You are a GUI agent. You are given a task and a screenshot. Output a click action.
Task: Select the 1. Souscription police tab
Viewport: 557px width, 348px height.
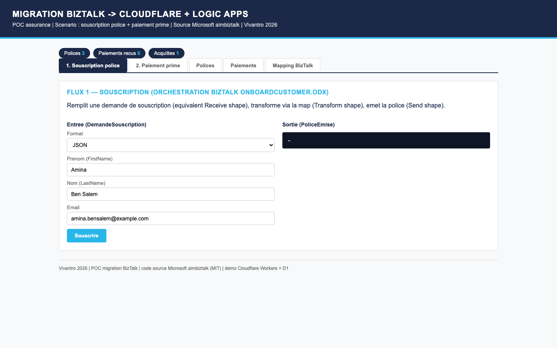click(93, 65)
